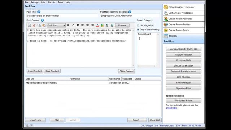Align text right in post editor
Screen dimensions: 231x130
point(92,25)
